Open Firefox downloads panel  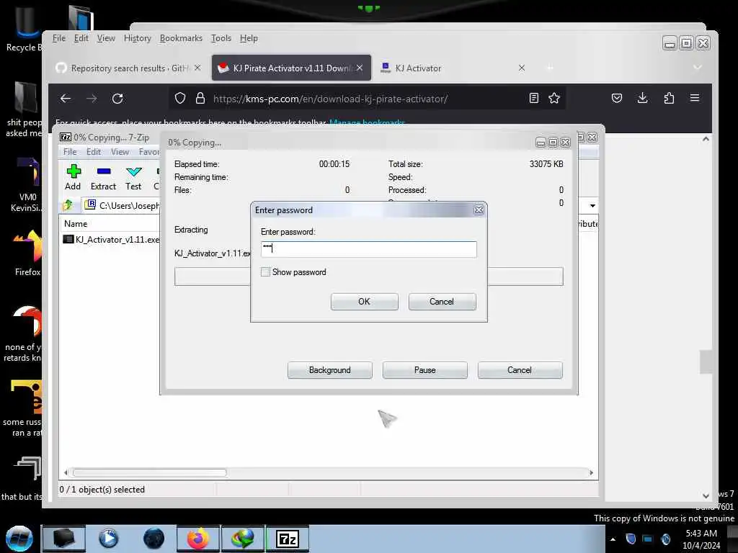point(642,98)
